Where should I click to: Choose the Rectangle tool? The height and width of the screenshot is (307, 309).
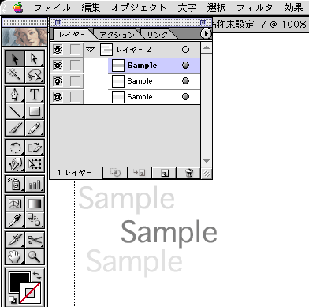(35, 111)
